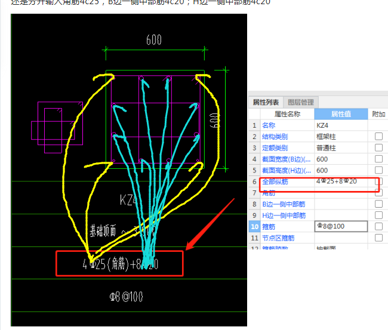The image size is (388, 330).
Task: Select the 截面高度(H边) property link
Action: coord(287,171)
